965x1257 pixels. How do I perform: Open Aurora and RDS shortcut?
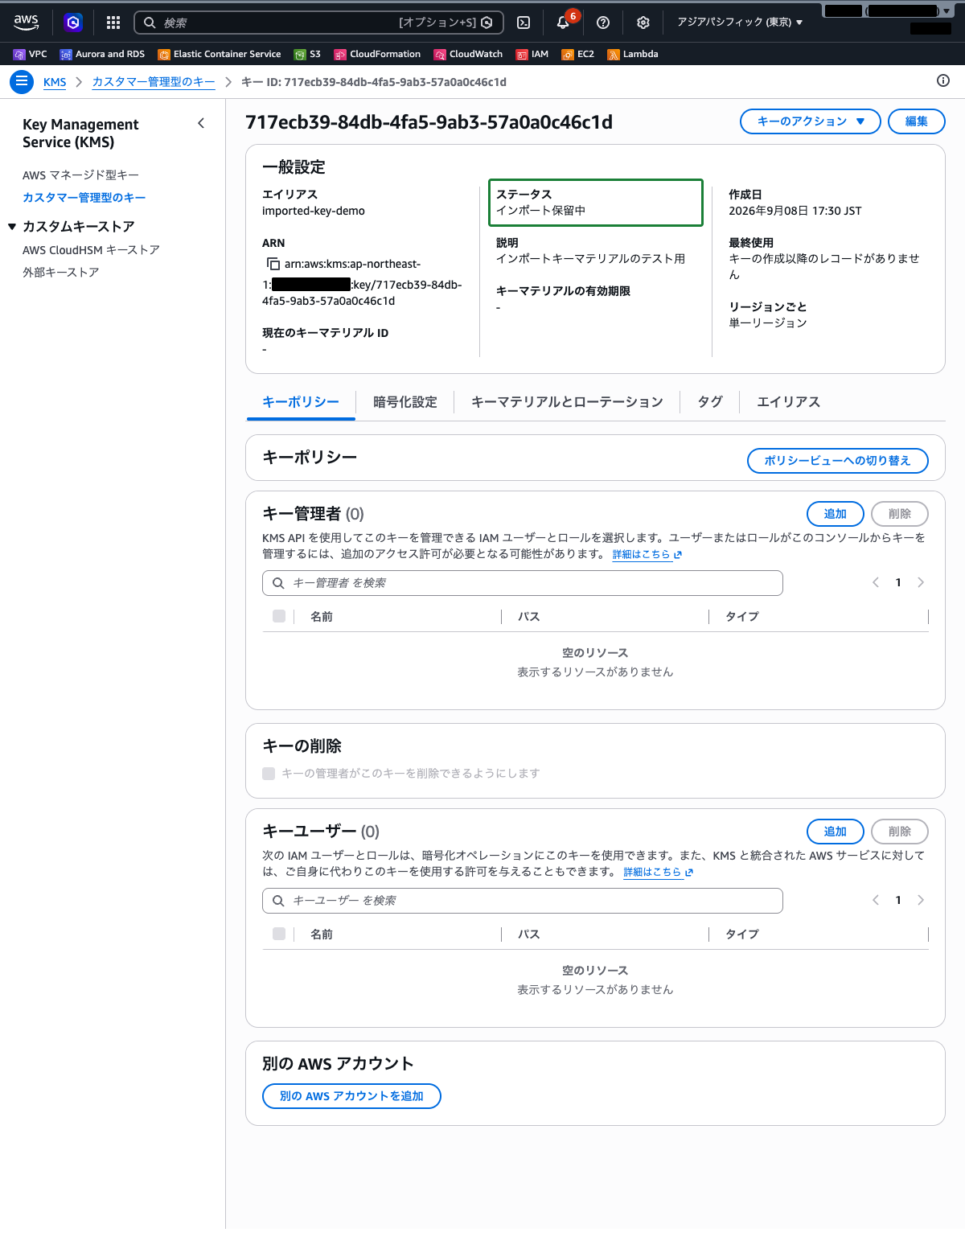coord(102,54)
